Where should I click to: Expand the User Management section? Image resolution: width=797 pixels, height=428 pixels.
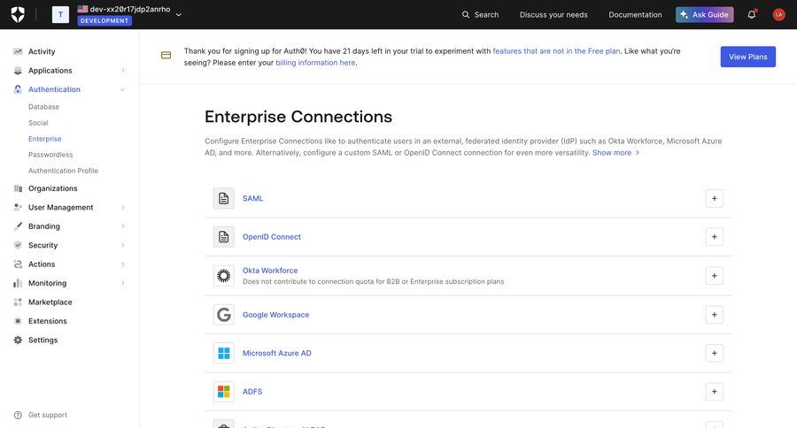(x=122, y=208)
